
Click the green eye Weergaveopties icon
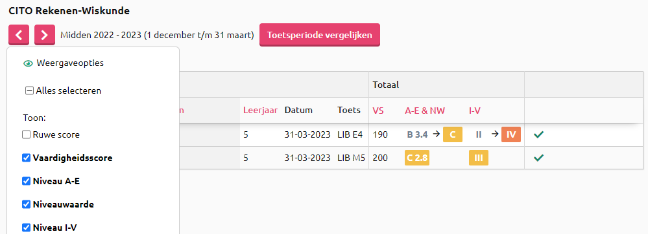point(28,63)
